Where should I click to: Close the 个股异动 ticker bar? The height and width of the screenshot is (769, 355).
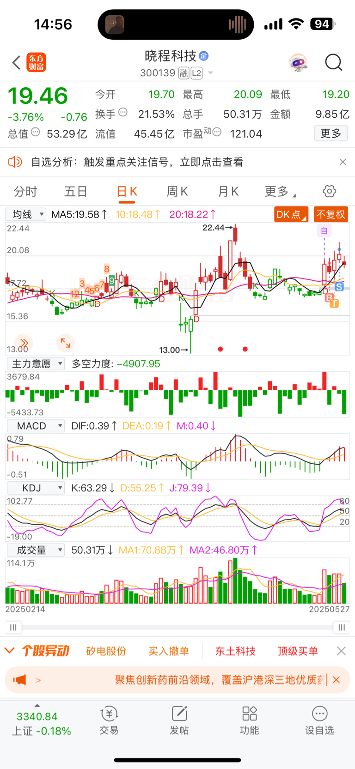(x=342, y=651)
